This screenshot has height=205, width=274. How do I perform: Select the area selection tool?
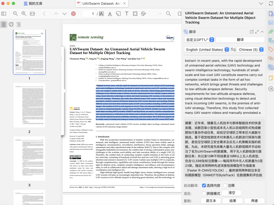135,14
